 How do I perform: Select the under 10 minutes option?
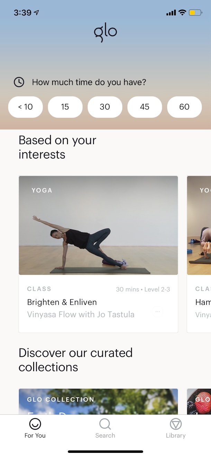click(x=26, y=107)
